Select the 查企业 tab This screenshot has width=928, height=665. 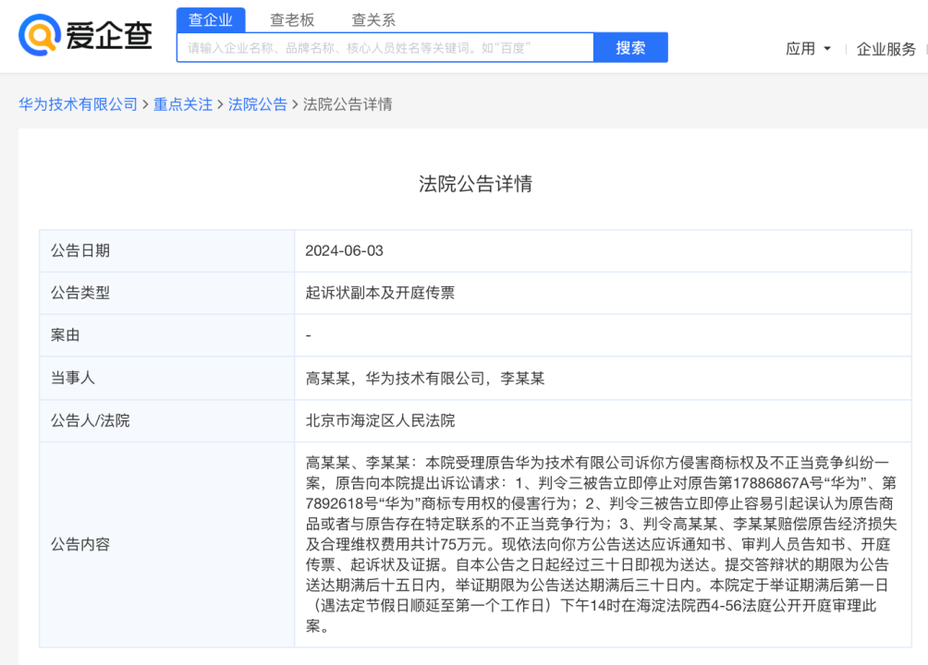tap(211, 20)
